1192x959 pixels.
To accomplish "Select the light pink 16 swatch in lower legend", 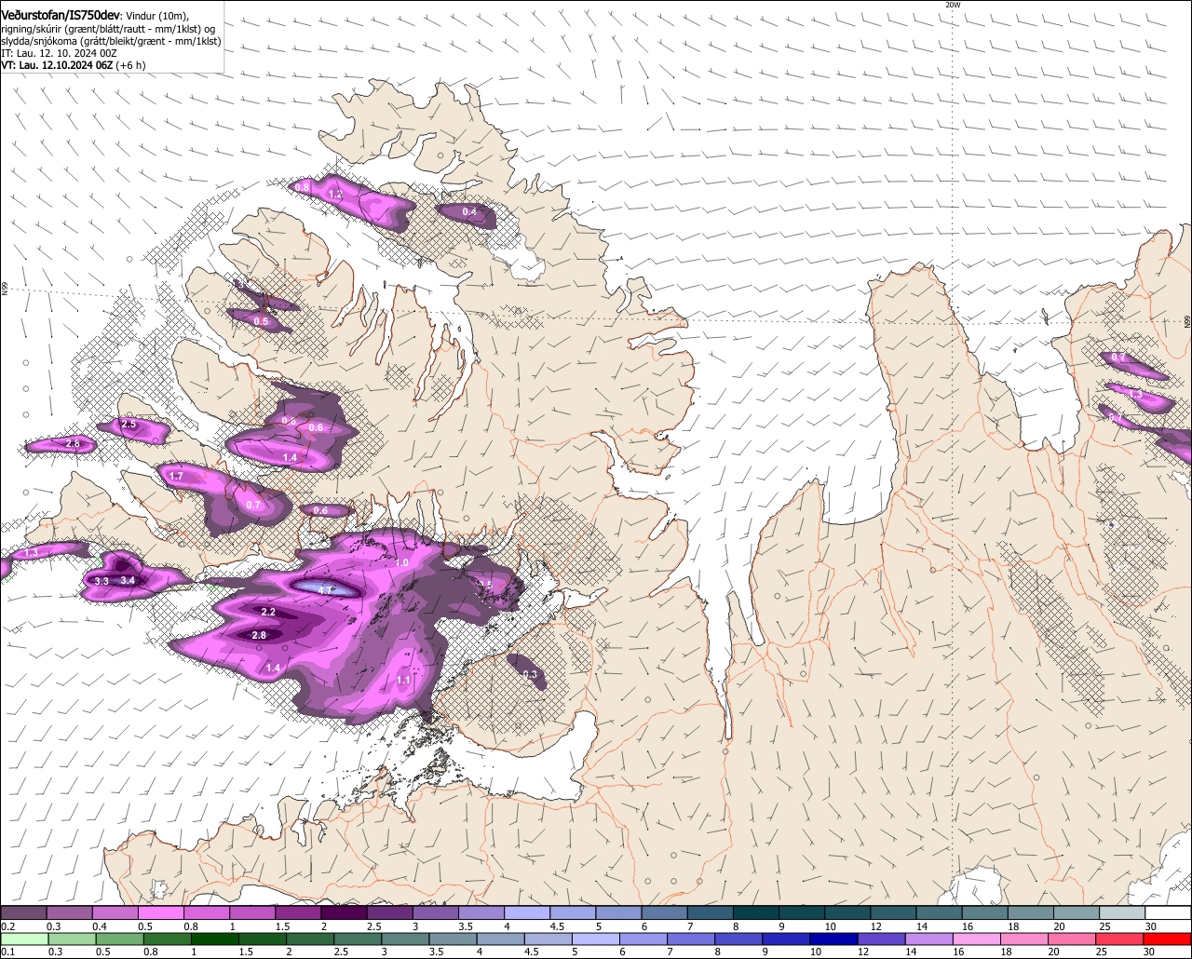I will pos(976,939).
